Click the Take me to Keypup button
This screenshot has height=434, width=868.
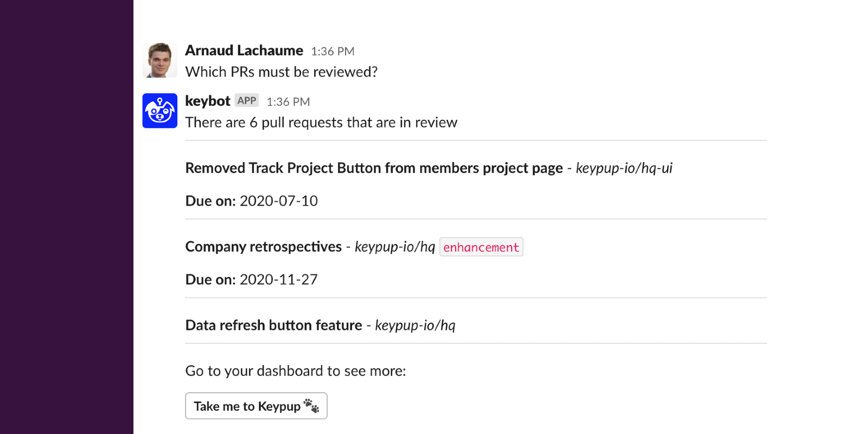256,405
